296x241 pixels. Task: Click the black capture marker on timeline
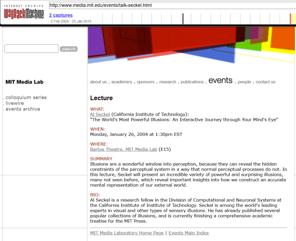click(x=183, y=19)
